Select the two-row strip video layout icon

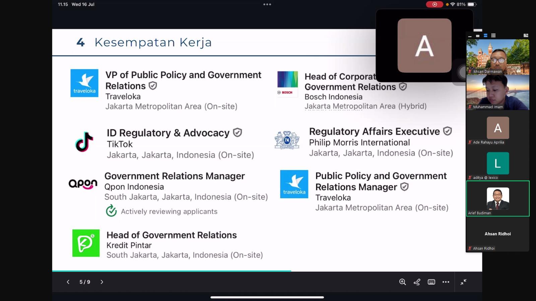coord(485,36)
